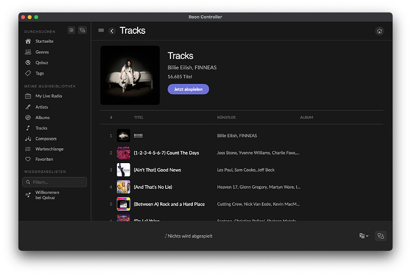Open the hamburger menu next to Tracks
Screen dimensions: 411x275
click(x=101, y=30)
